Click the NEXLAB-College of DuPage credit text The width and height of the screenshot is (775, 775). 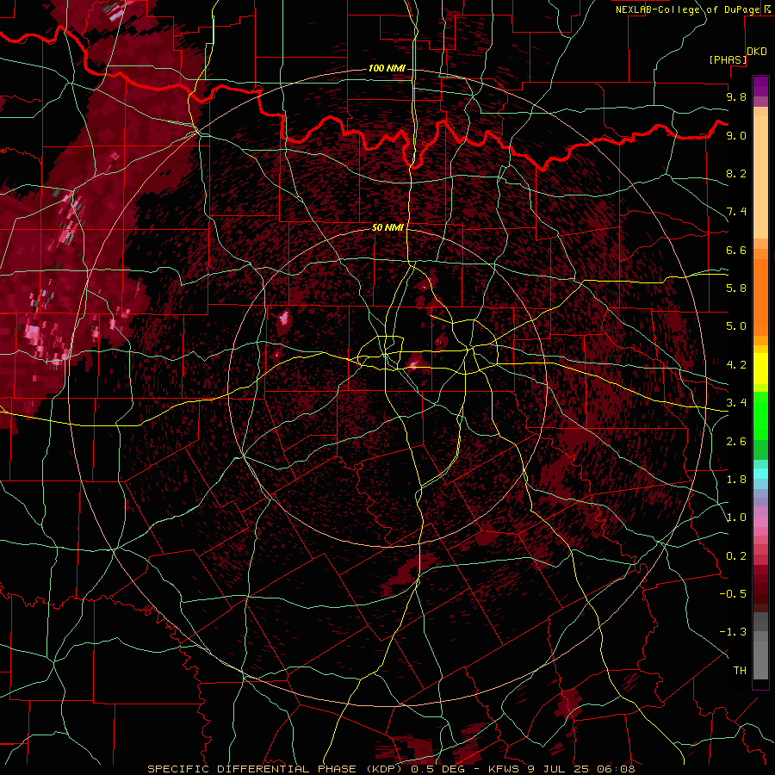(x=690, y=9)
